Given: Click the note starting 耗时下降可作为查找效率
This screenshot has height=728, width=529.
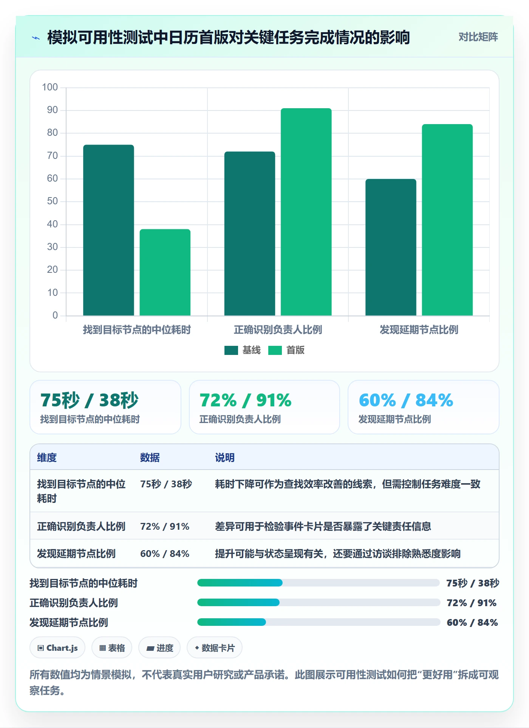Looking at the screenshot, I should [348, 484].
